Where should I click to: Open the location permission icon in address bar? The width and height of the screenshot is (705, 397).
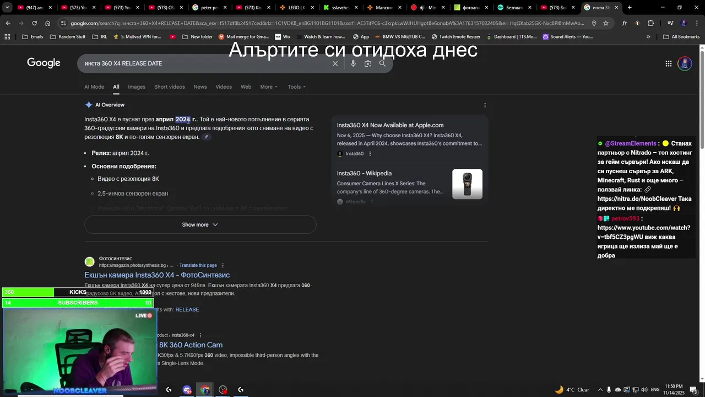coord(594,23)
